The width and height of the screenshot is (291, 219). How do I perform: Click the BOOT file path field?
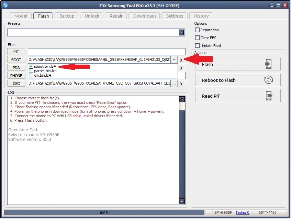pyautogui.click(x=99, y=59)
